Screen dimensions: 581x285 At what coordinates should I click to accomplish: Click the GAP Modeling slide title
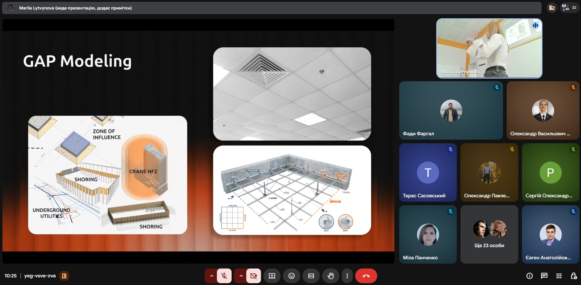(x=77, y=61)
